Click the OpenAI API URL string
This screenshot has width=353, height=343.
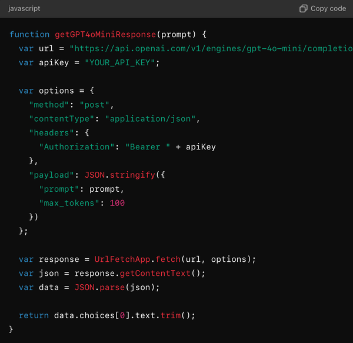click(x=211, y=49)
